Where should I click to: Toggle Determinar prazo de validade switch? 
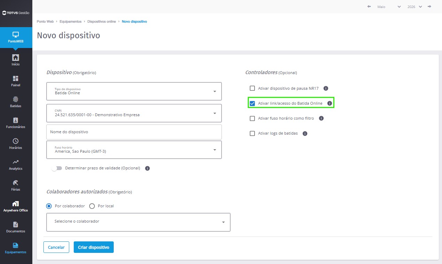[57, 168]
